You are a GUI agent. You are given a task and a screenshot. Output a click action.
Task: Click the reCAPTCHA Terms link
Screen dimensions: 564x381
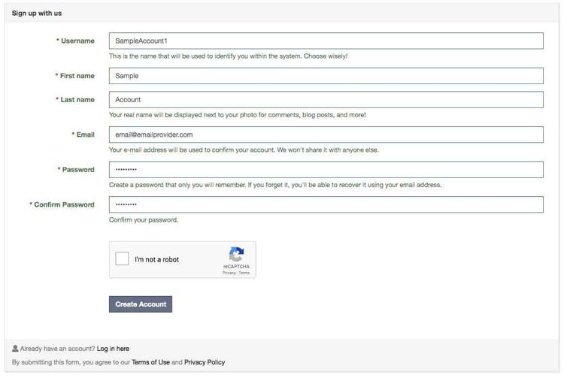(x=244, y=273)
